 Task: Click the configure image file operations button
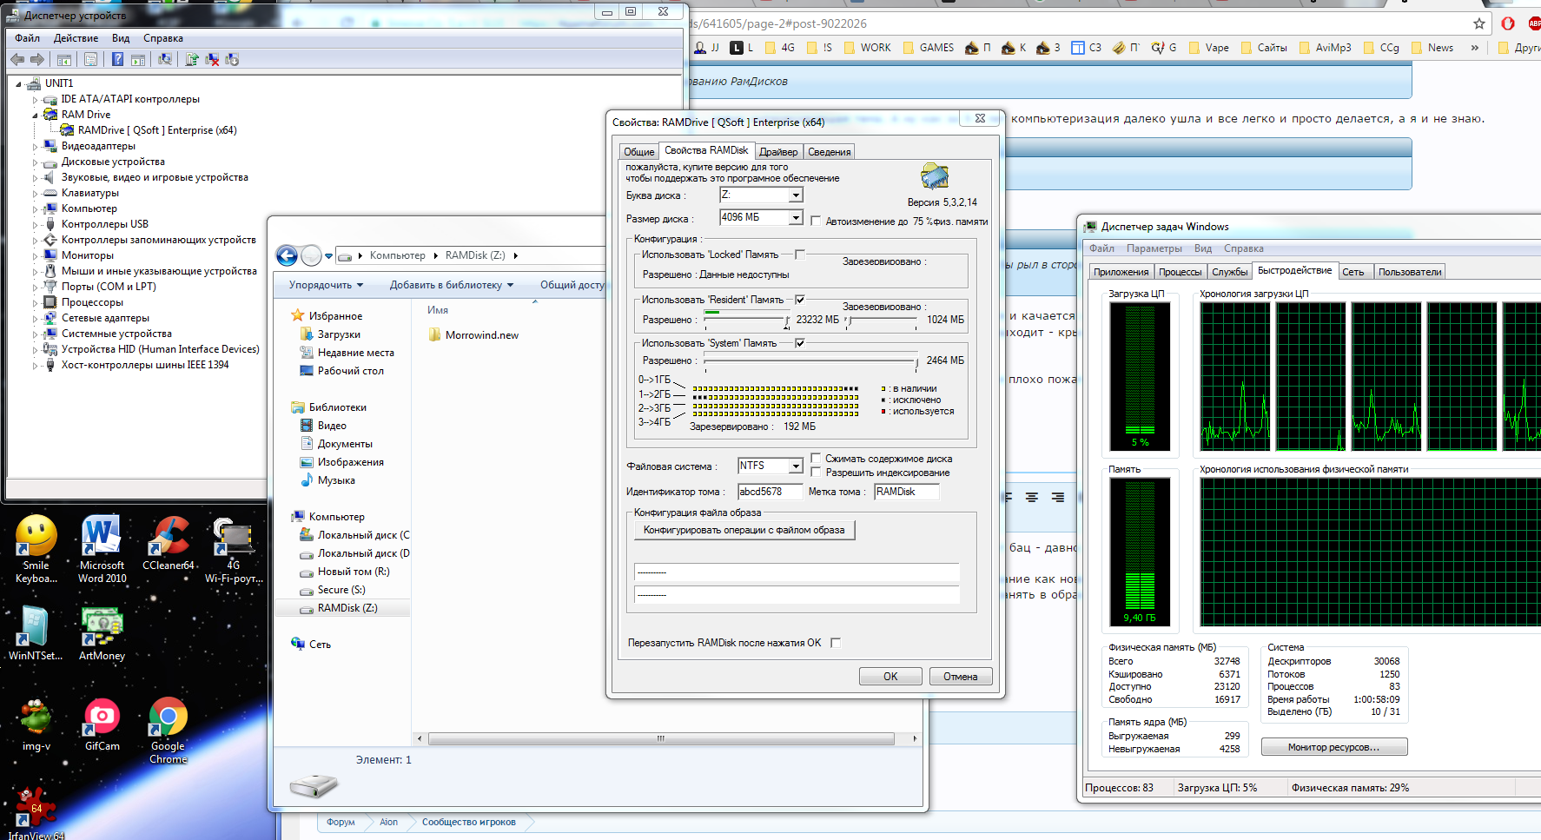pyautogui.click(x=744, y=530)
